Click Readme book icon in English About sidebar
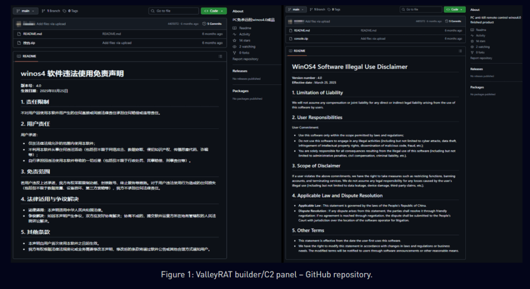Viewport: 530px width, 289px height. point(472,29)
